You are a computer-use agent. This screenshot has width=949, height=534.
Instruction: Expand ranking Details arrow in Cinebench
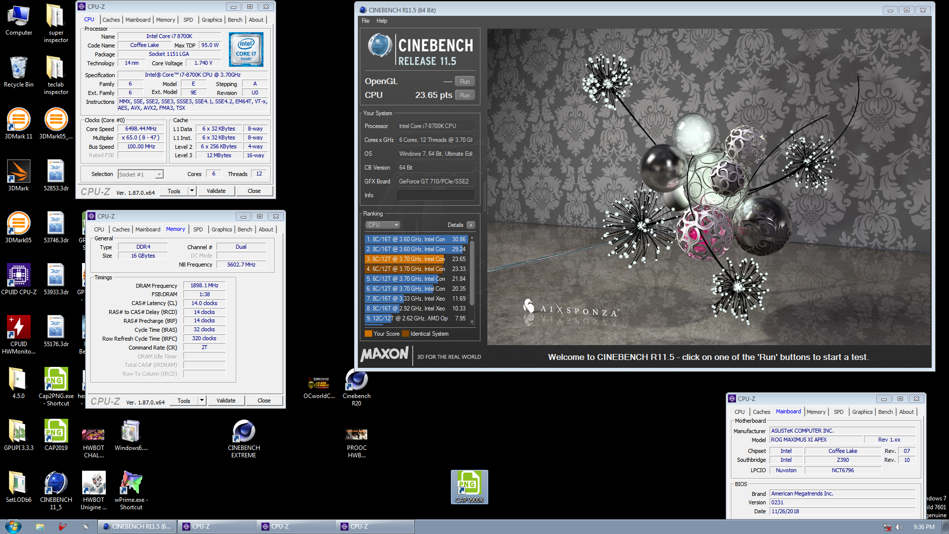tap(471, 225)
